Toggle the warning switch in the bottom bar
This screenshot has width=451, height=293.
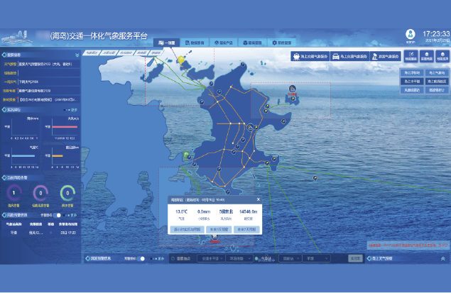point(141,258)
